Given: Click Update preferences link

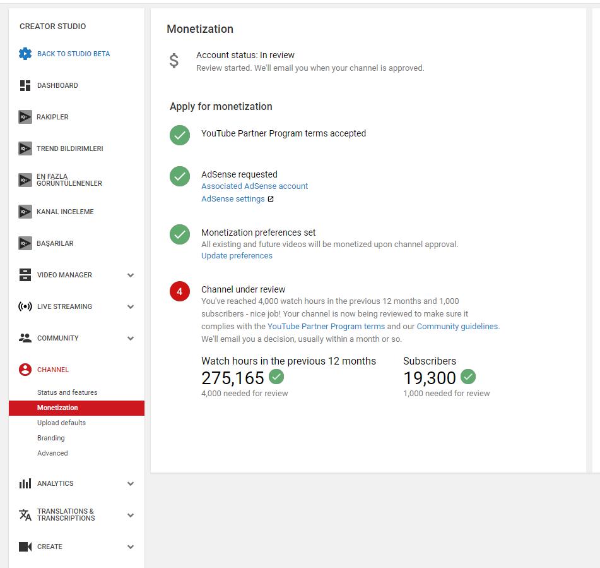Looking at the screenshot, I should point(237,256).
